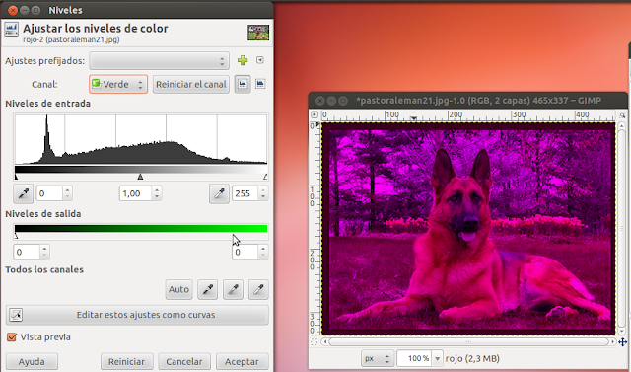The image size is (631, 372).
Task: Click the histogram display area
Action: point(141,139)
